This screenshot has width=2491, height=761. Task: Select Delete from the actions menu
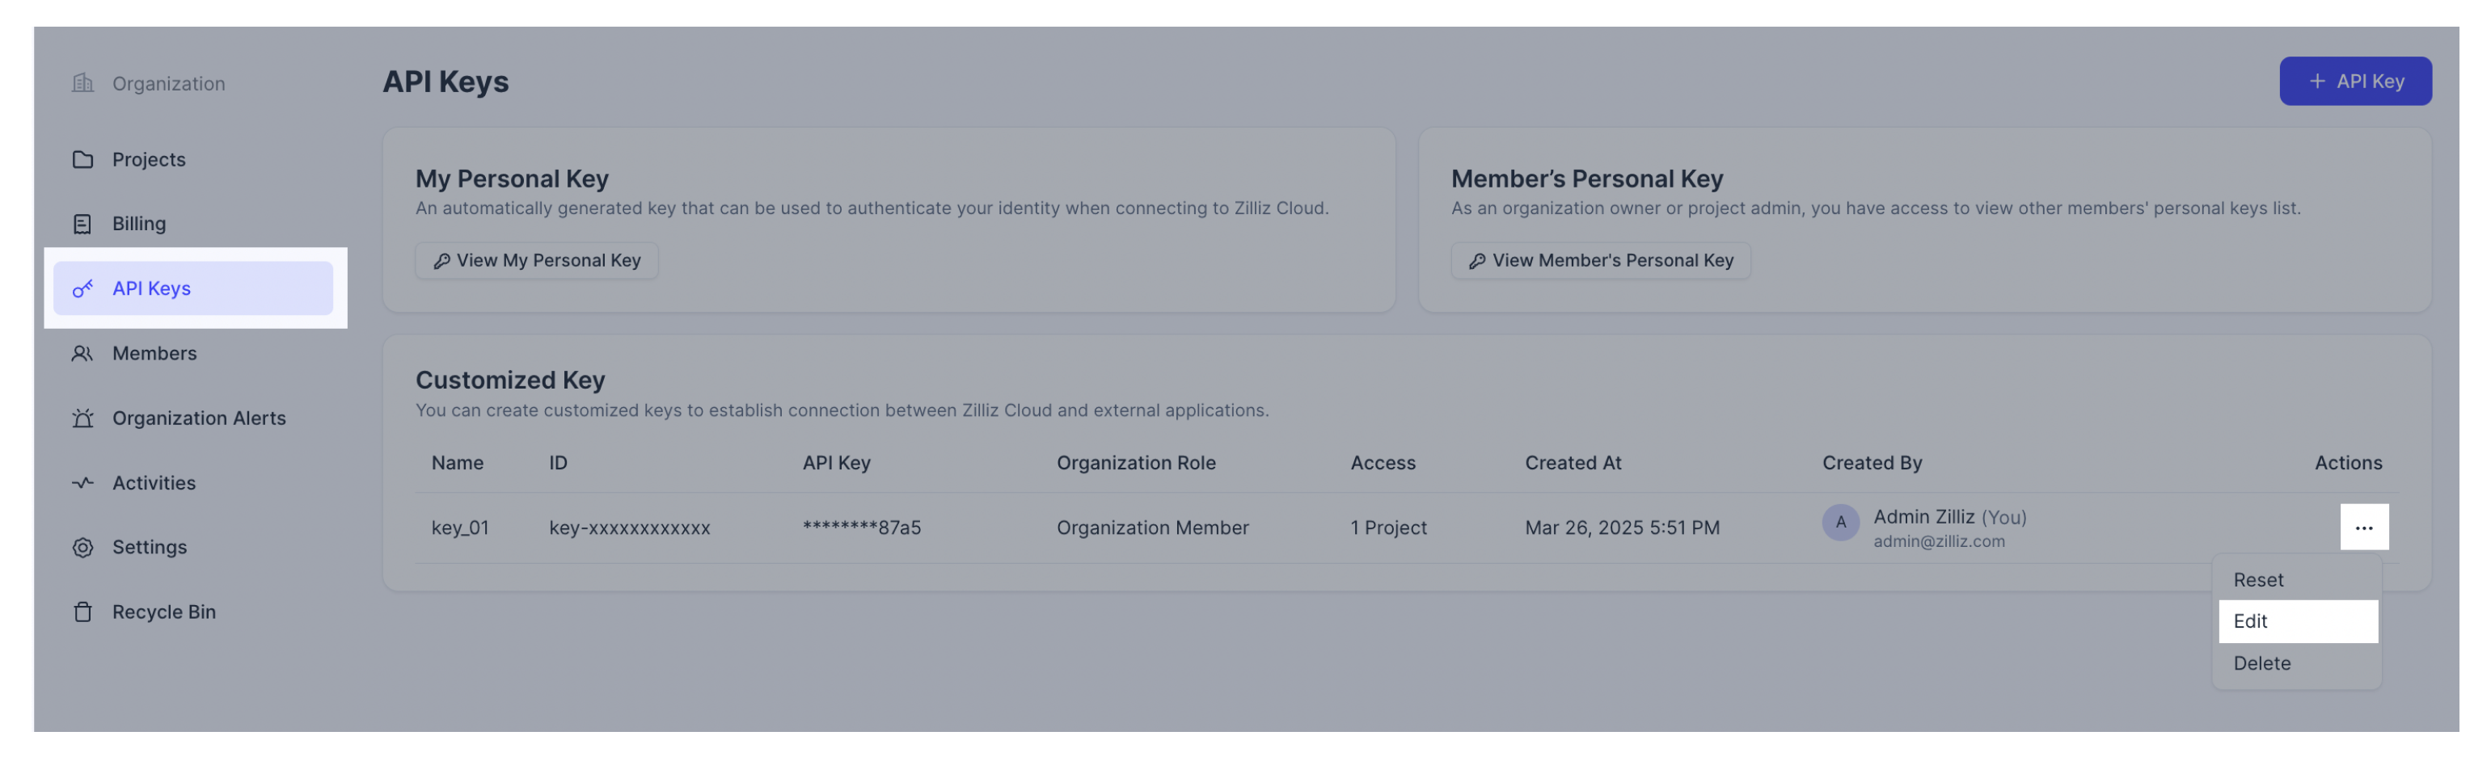2261,663
